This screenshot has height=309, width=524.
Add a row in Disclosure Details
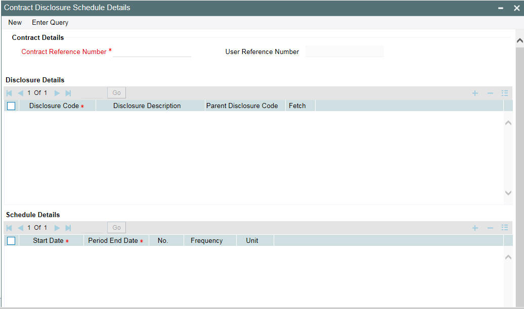point(475,93)
